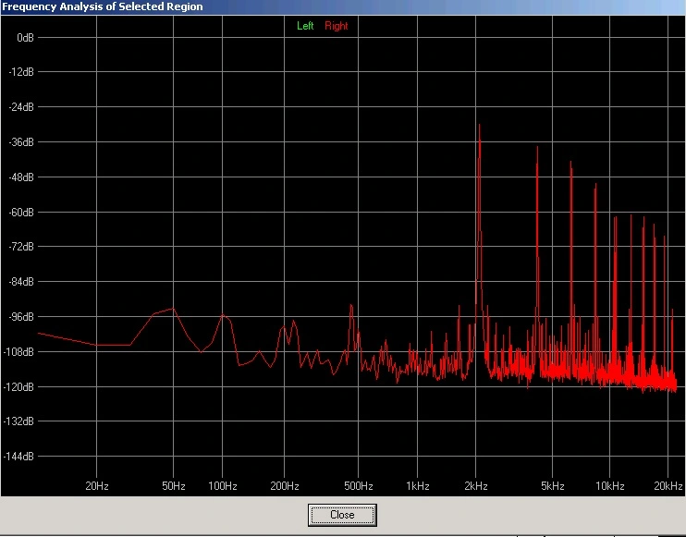This screenshot has height=537, width=686.
Task: Click the 500Hz frequency label
Action: (359, 486)
